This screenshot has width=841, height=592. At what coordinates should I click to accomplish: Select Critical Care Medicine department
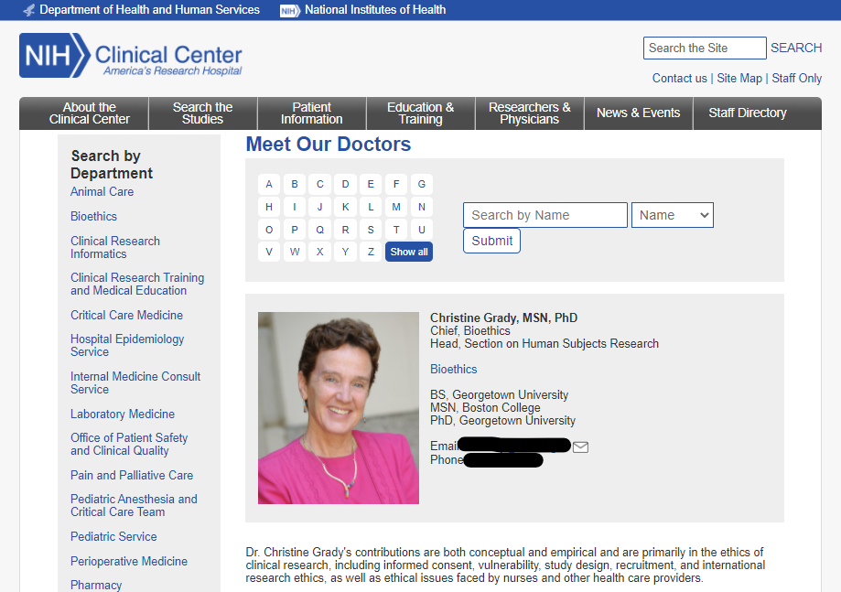[126, 315]
